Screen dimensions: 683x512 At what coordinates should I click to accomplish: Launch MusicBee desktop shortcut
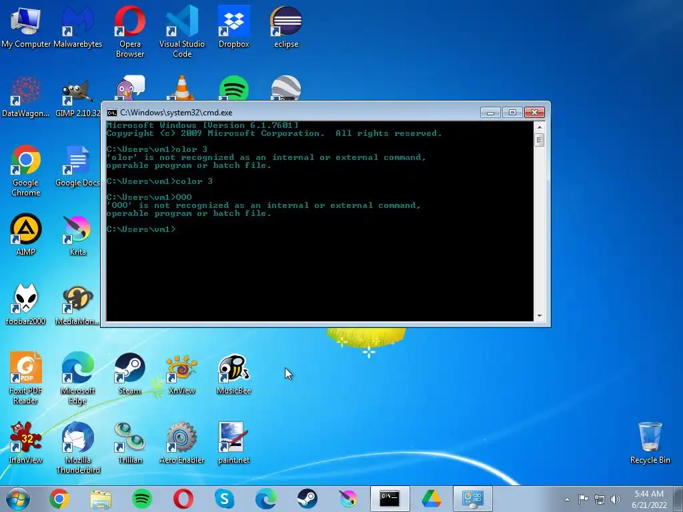click(234, 373)
